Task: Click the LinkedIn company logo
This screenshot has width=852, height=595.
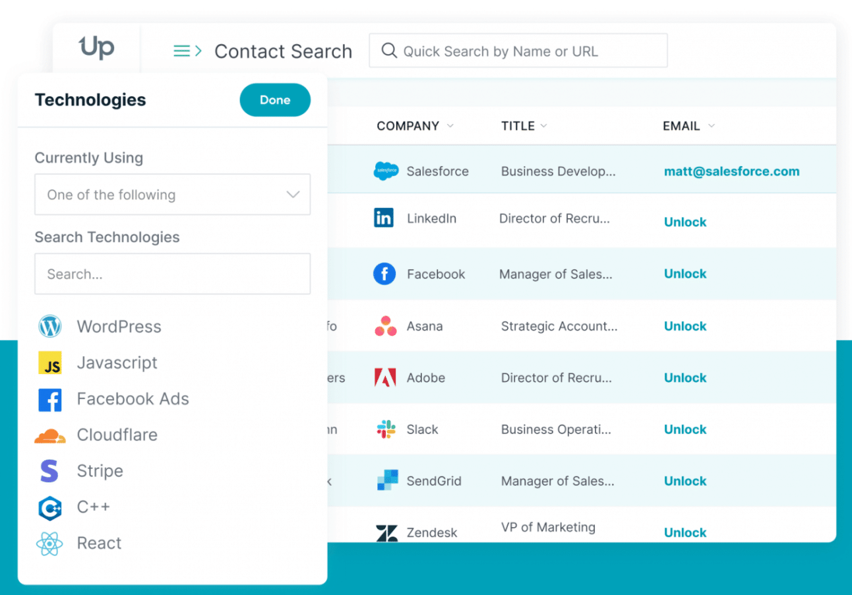Action: pos(384,218)
